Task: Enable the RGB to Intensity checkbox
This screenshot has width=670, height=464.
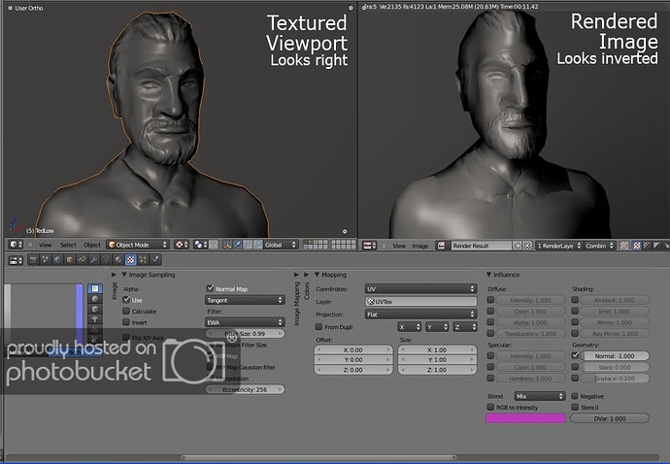Action: coord(490,407)
